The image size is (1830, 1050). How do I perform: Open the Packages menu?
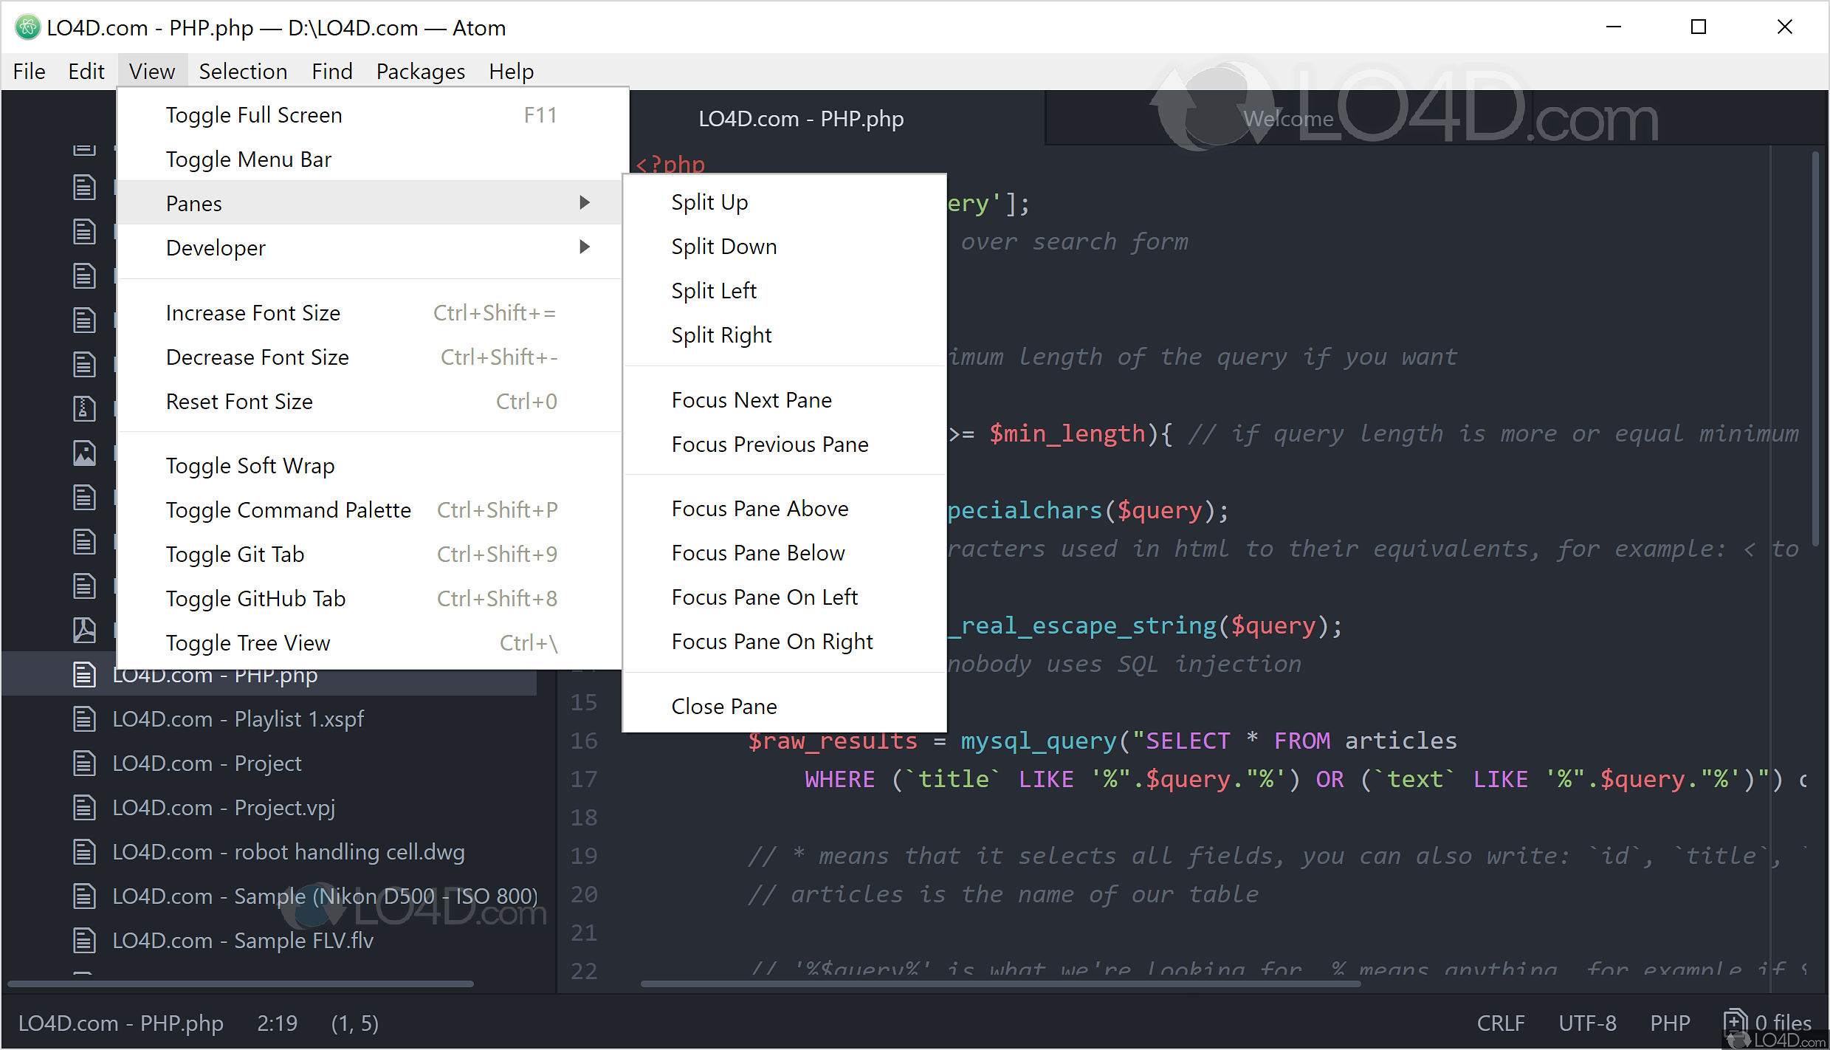click(x=420, y=72)
